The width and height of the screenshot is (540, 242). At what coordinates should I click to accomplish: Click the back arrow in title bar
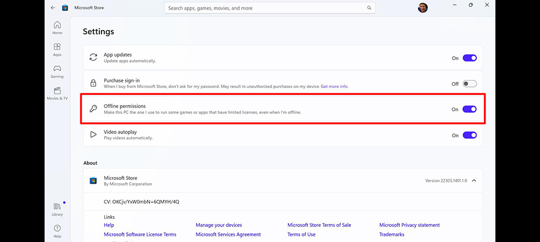click(x=52, y=8)
